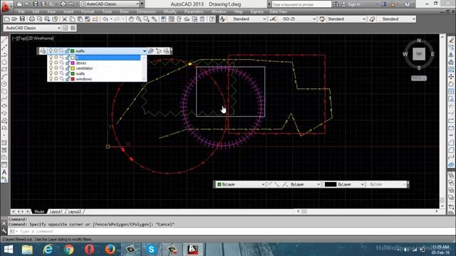The height and width of the screenshot is (256, 456).
Task: Open the Draw menu
Action: click(x=124, y=11)
